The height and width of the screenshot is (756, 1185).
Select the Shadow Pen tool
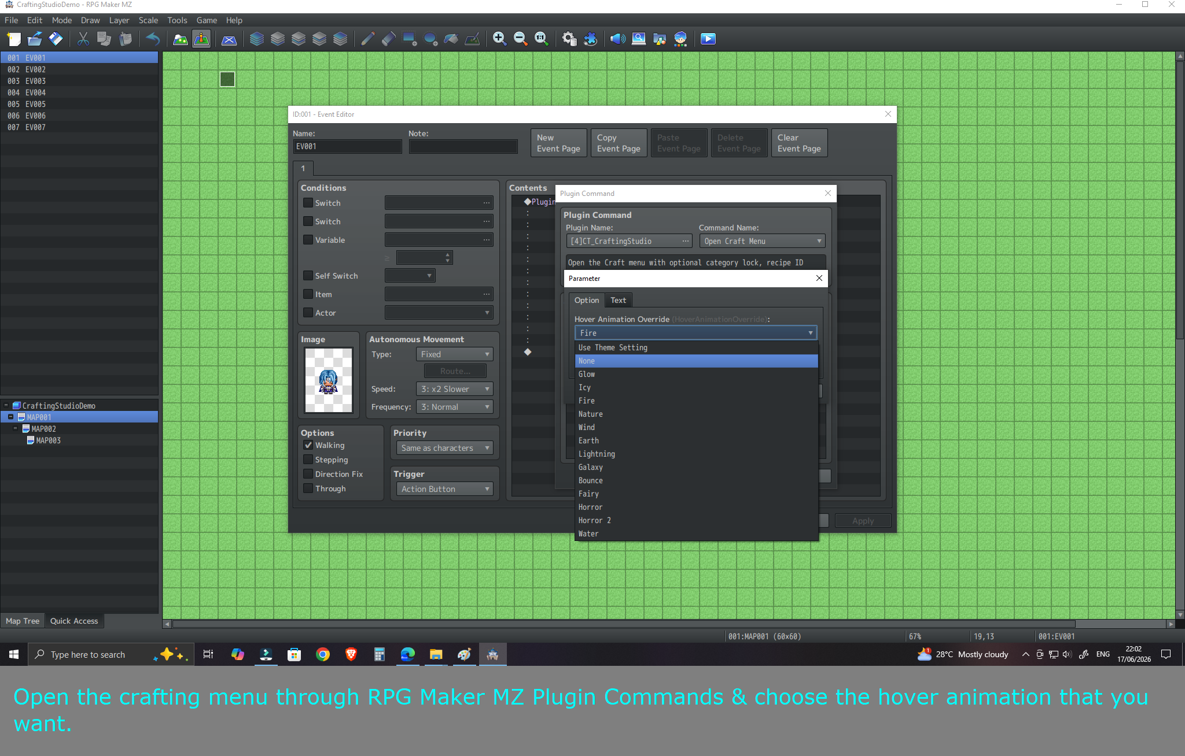point(472,39)
